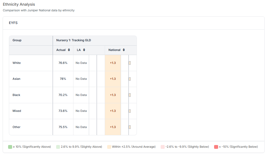Click the Asian row +1.3 national cell
Image resolution: width=267 pixels, height=155 pixels.
pos(113,79)
